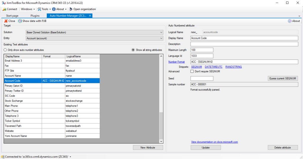Click the Delete attribute button
The image size is (303, 159).
(x=283, y=147)
